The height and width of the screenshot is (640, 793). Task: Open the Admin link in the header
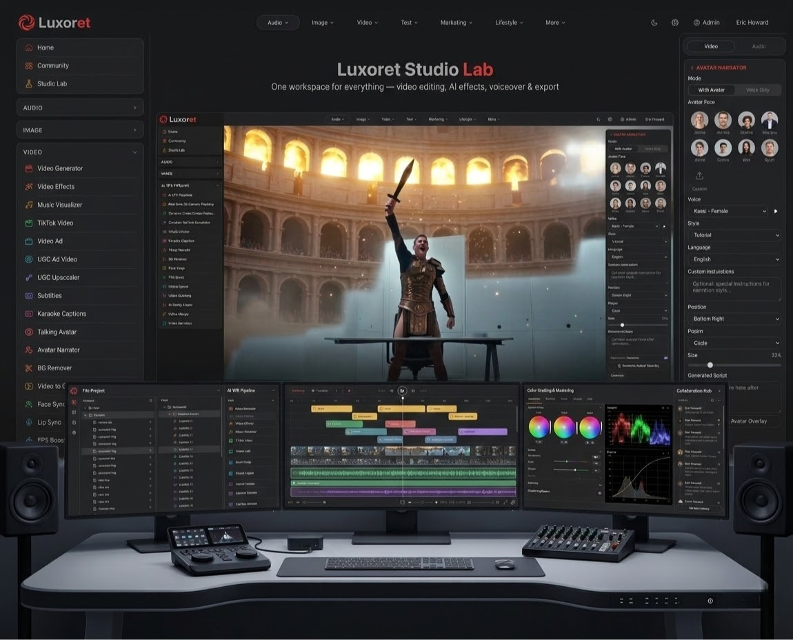point(707,23)
